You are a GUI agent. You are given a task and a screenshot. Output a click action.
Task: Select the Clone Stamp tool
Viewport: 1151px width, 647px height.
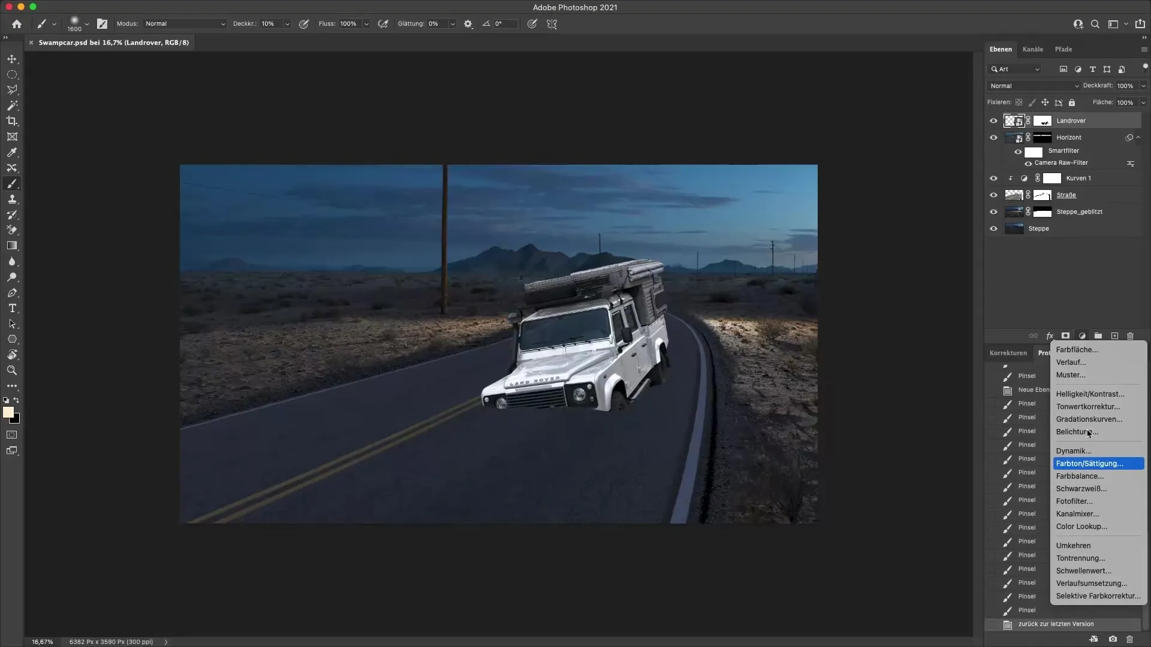tap(12, 199)
